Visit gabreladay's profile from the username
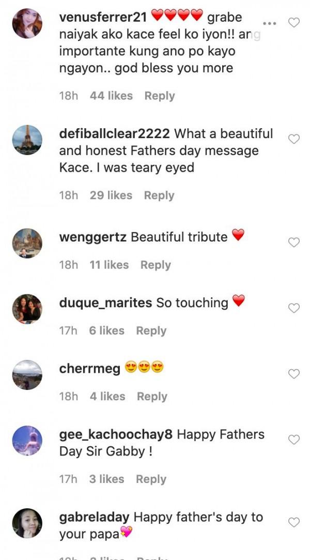Viewport: 310px width, 560px height. (x=95, y=517)
